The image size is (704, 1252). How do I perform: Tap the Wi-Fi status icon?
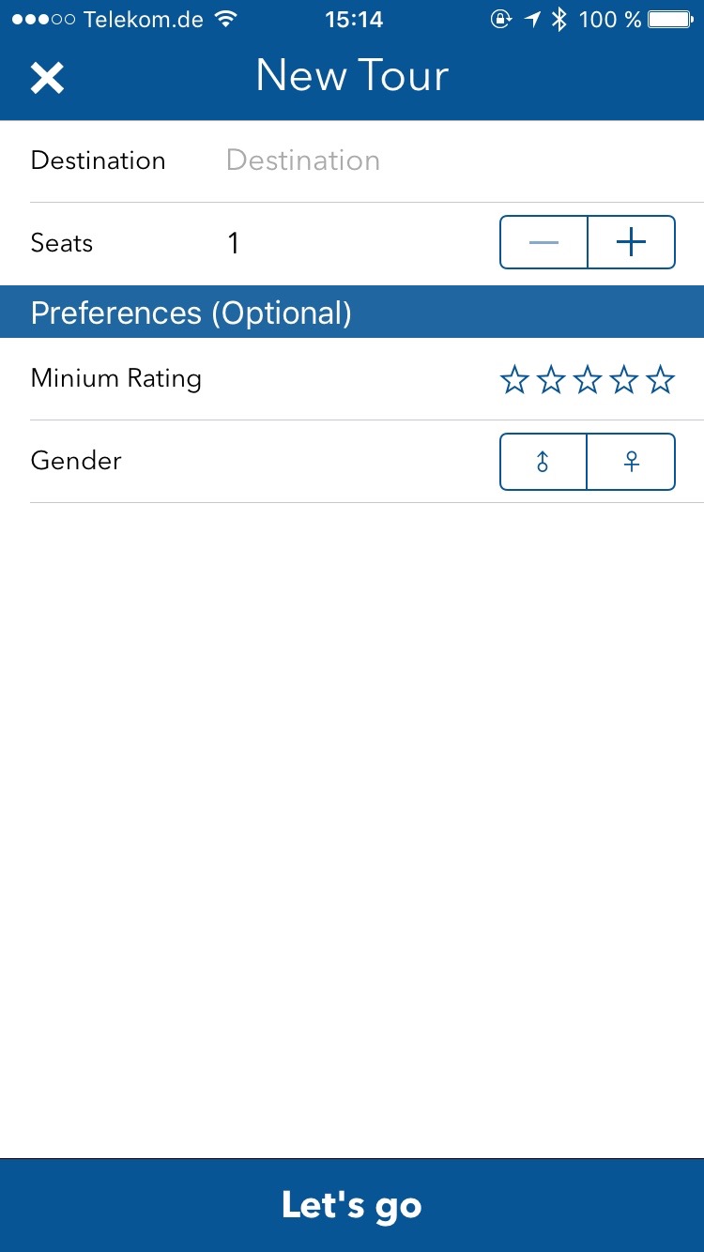[x=225, y=19]
